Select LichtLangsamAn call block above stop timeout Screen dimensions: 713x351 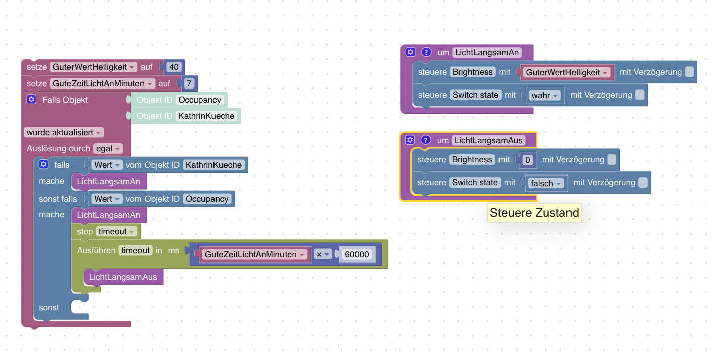pos(109,215)
